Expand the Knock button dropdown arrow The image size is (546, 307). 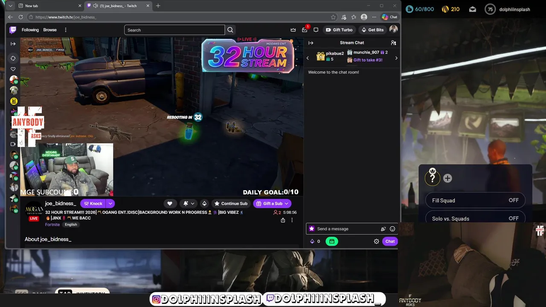[110, 203]
